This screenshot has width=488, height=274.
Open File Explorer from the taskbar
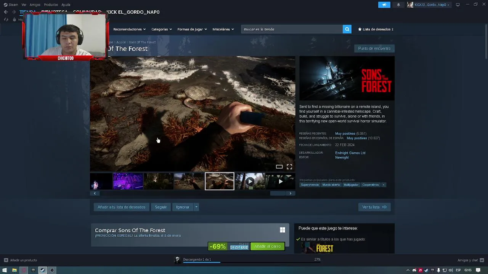pos(14,270)
